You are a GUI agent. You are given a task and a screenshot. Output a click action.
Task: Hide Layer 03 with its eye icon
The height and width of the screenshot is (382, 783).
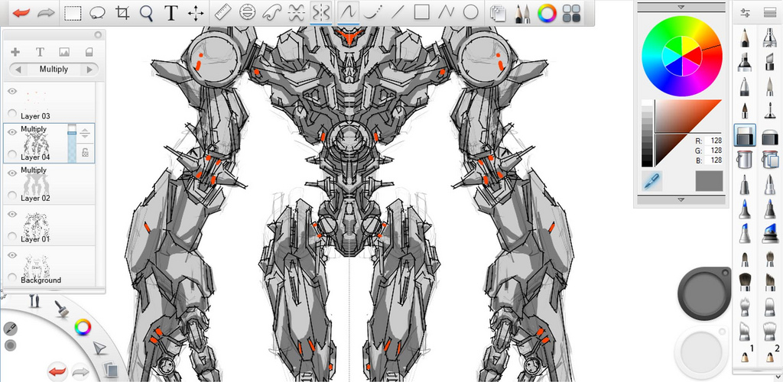[x=12, y=91]
